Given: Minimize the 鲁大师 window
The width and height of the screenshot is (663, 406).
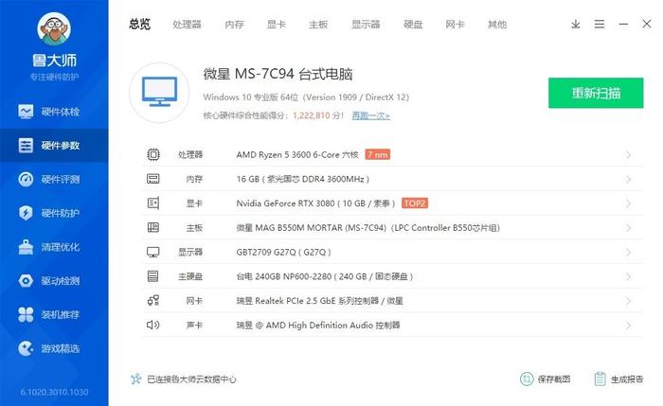Looking at the screenshot, I should click(x=623, y=24).
